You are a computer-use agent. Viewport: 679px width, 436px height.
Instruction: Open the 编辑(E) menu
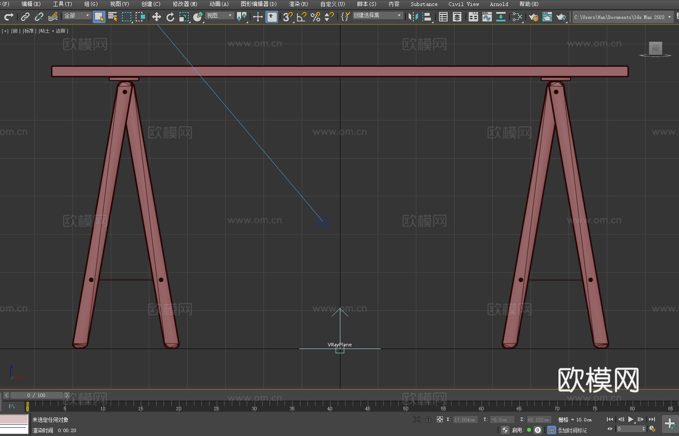(x=31, y=4)
